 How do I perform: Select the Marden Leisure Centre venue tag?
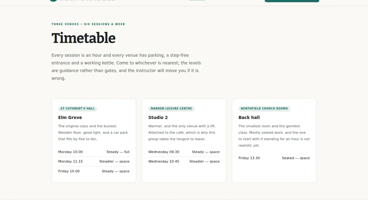click(x=171, y=109)
